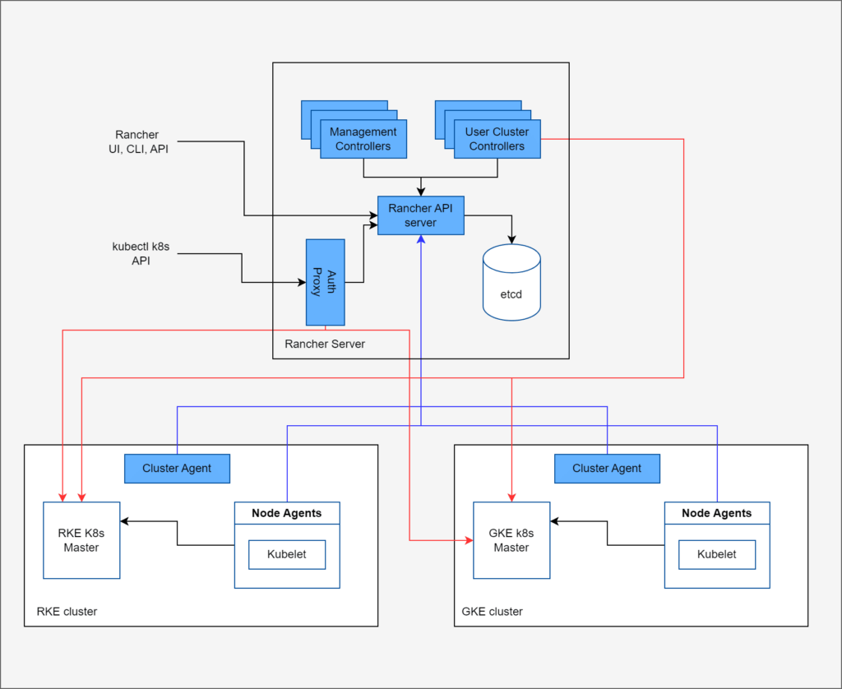The width and height of the screenshot is (842, 689).
Task: Click Node Agents header in GKE cluster
Action: (x=717, y=513)
